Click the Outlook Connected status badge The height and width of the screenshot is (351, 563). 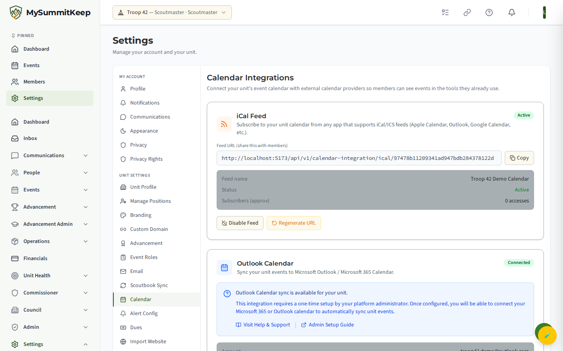pyautogui.click(x=519, y=262)
